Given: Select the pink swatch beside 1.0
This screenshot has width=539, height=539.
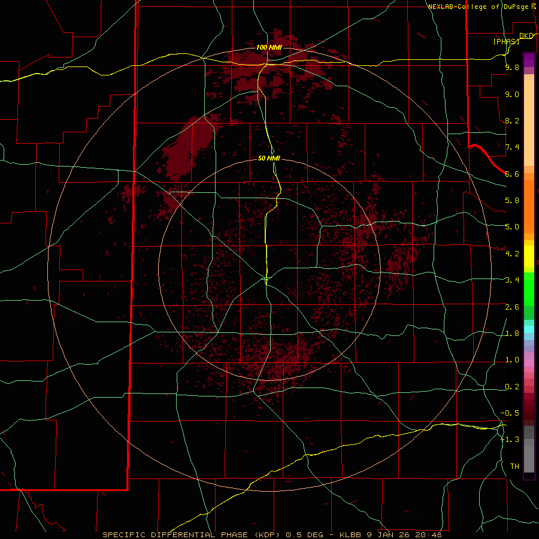Looking at the screenshot, I should click(x=529, y=363).
